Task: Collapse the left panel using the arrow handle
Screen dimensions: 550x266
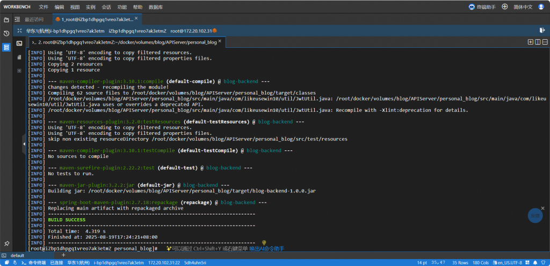Action: point(24,145)
